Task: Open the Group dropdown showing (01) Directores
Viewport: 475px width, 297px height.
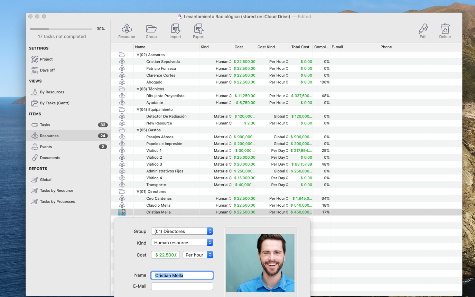Action: [182, 231]
